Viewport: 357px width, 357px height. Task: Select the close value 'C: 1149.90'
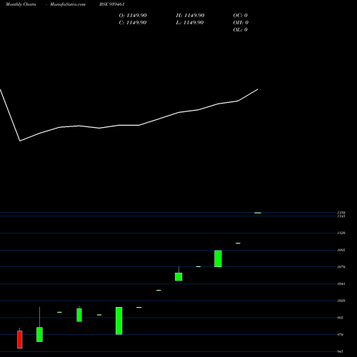(x=133, y=23)
